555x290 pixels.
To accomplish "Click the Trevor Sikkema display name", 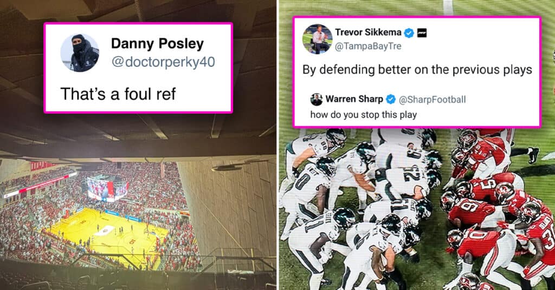I will (368, 32).
